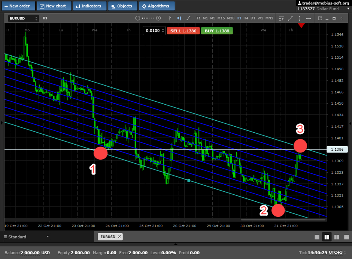Select the H4 timeframe
Screen dimensions: 352x259
[x=246, y=18]
